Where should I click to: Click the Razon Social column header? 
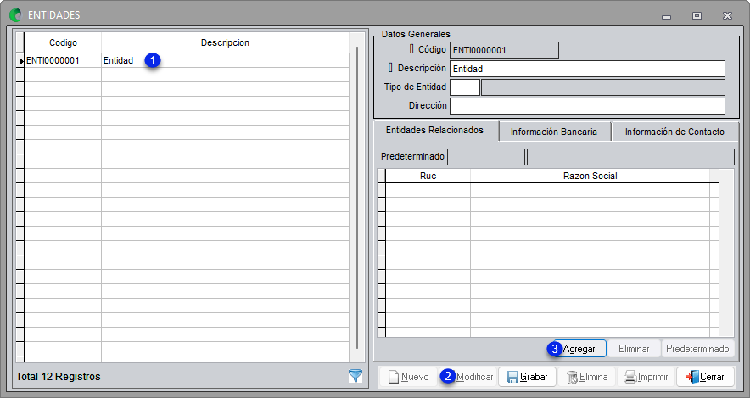tap(590, 176)
